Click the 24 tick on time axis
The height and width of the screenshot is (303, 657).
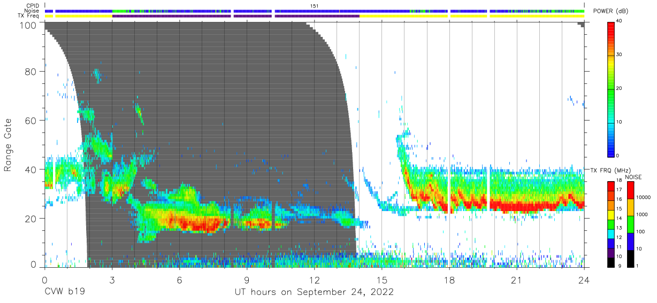coord(584,280)
